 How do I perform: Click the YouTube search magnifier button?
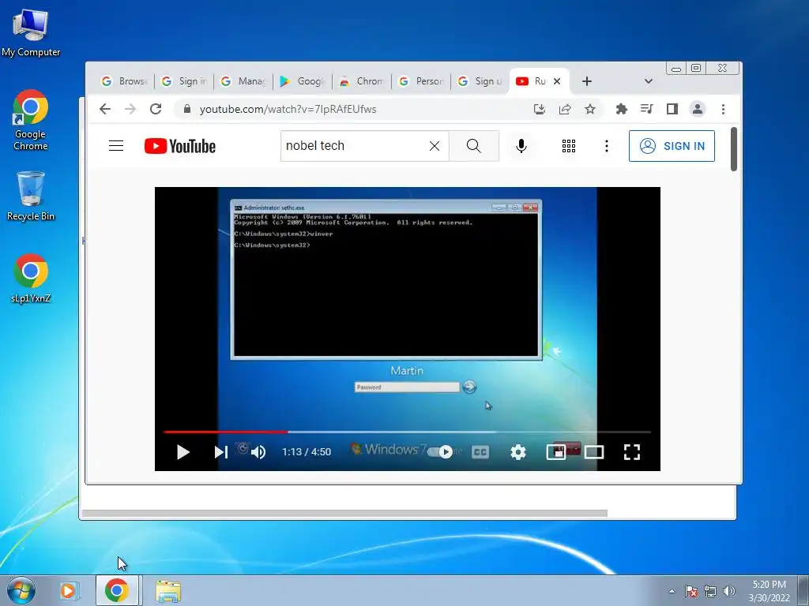tap(474, 146)
